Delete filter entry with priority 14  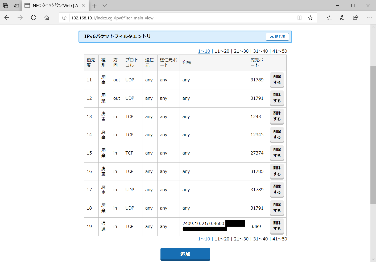point(277,135)
